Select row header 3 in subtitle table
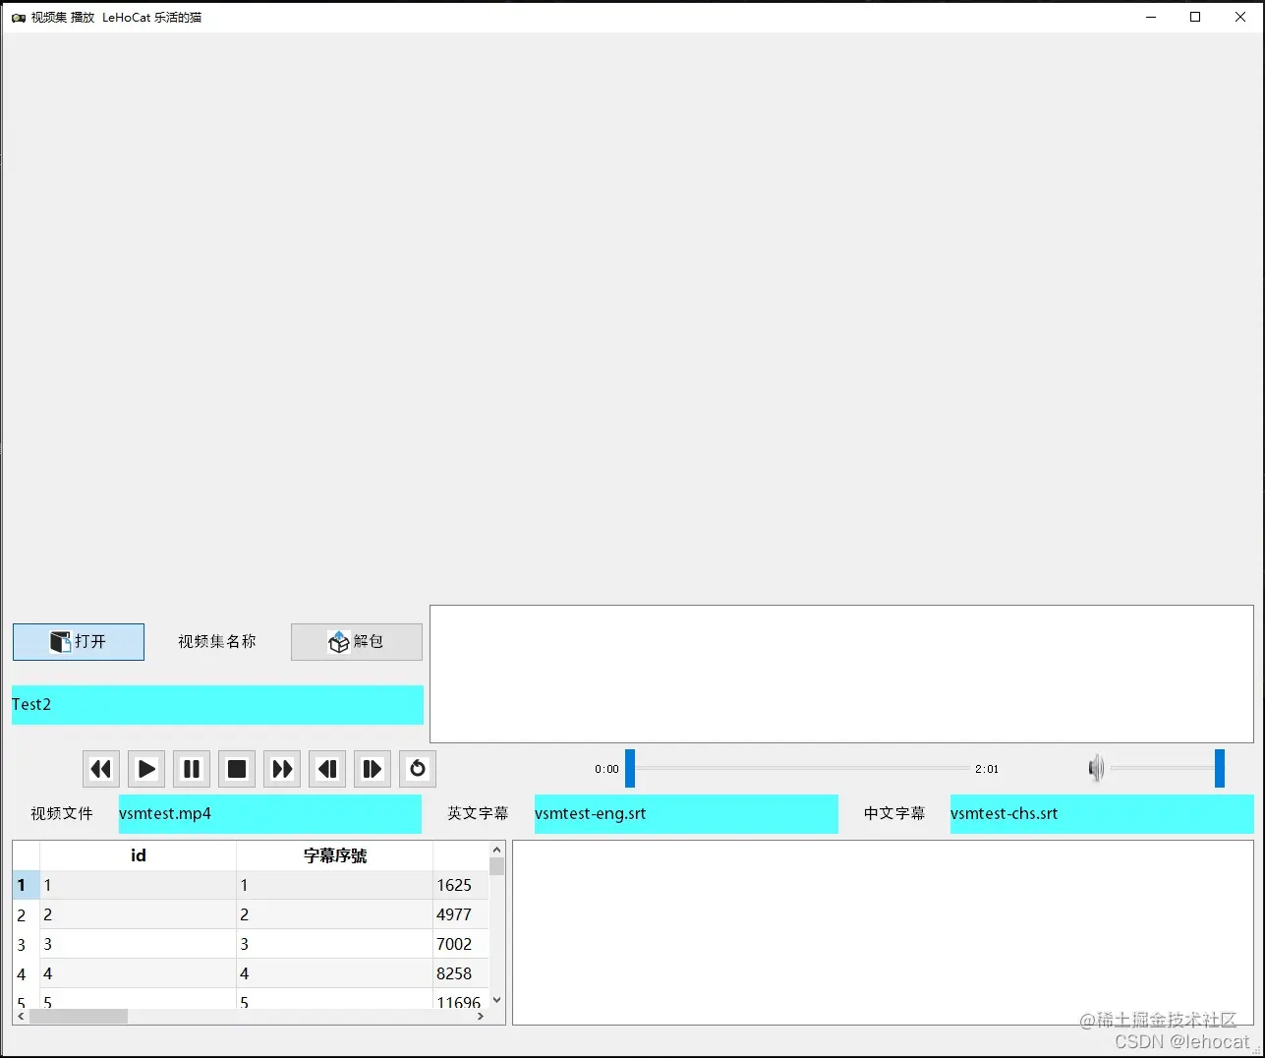 click(26, 944)
